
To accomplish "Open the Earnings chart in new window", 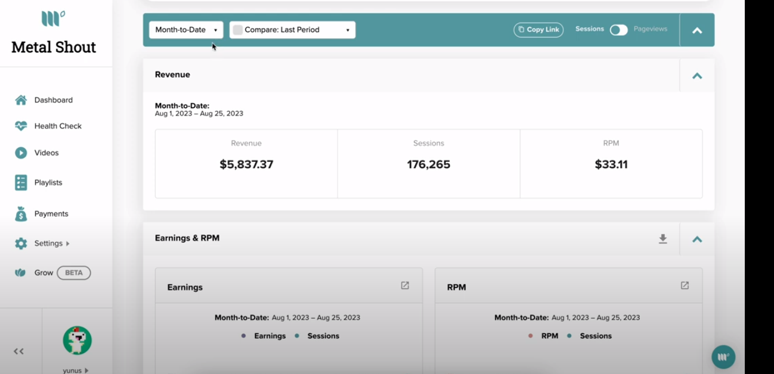I will (405, 286).
